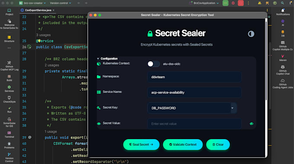Screen dimensions: 294x164
Task: Open GitHub Coding Agent Jobs panel
Action: point(283,84)
